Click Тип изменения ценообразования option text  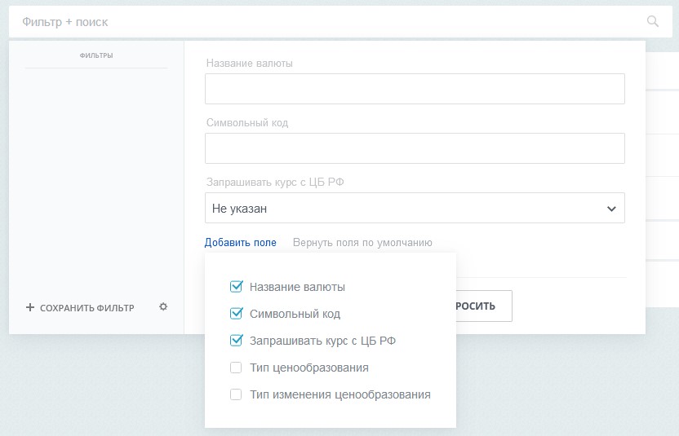click(x=340, y=394)
